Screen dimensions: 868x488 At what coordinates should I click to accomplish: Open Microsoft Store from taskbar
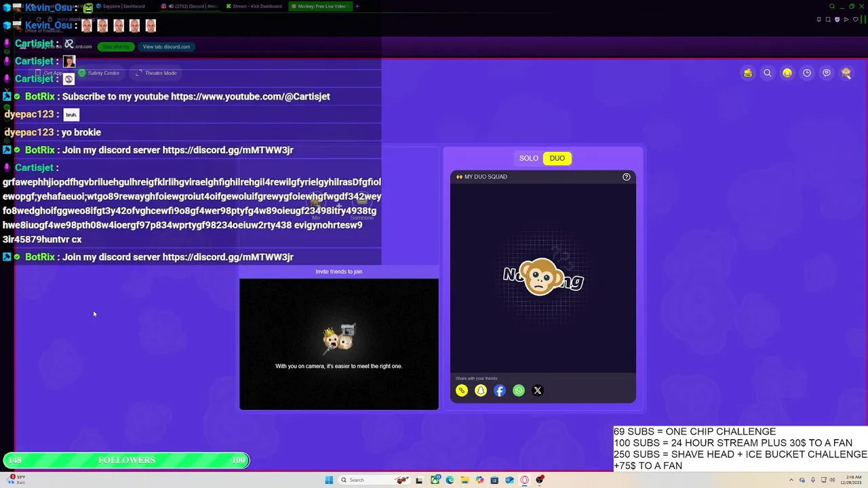pyautogui.click(x=494, y=480)
